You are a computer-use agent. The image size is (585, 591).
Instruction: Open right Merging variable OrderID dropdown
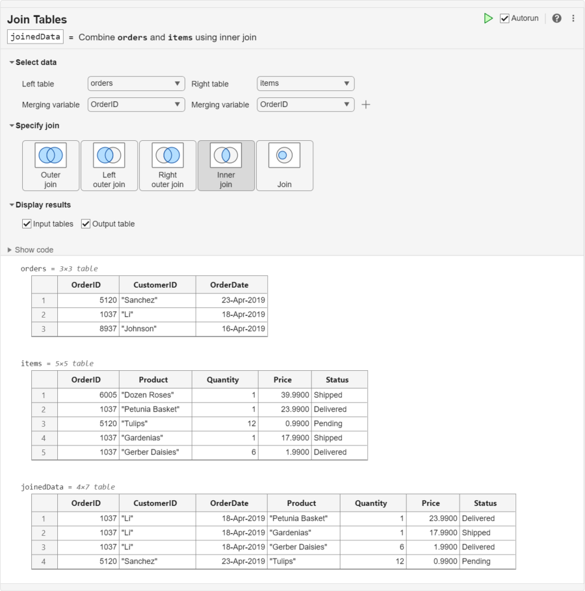tap(305, 105)
